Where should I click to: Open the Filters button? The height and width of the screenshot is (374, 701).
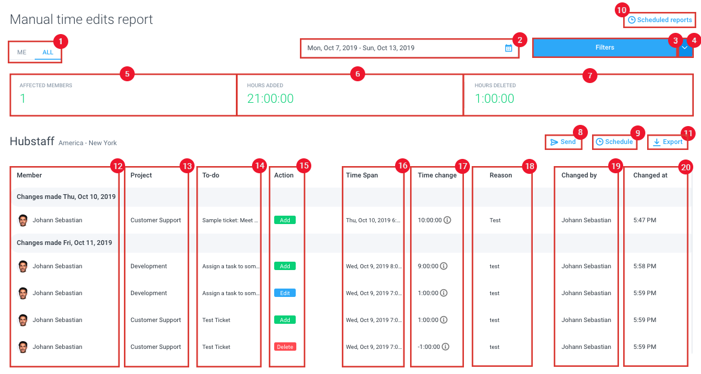(605, 48)
